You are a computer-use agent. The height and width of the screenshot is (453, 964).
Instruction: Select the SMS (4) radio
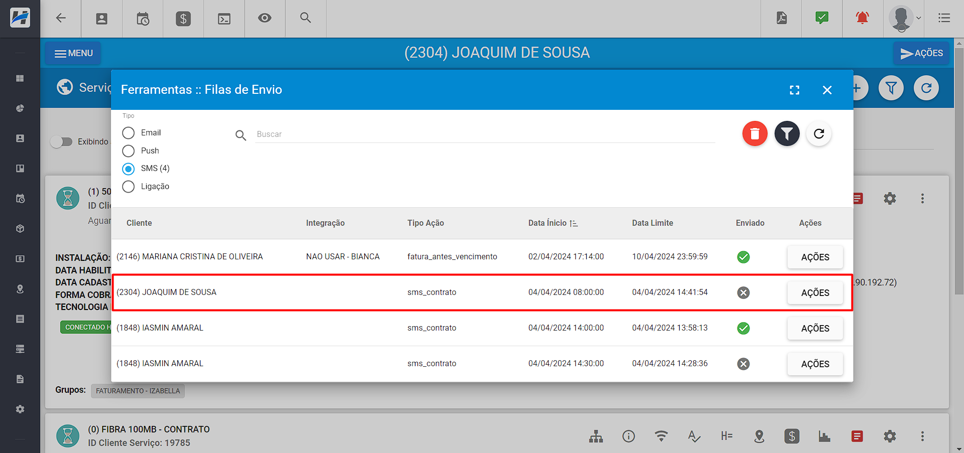pos(129,169)
